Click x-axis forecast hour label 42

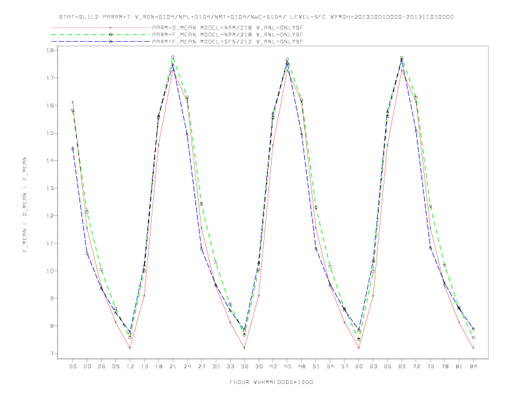tap(273, 366)
